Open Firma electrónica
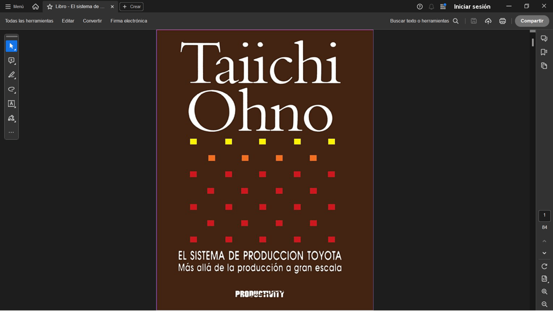553x311 pixels. tap(129, 21)
